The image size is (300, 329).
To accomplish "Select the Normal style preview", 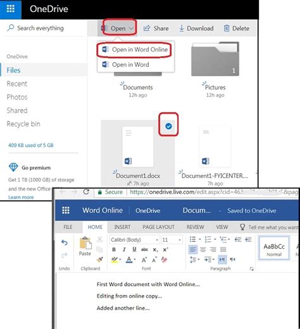I will tap(274, 249).
